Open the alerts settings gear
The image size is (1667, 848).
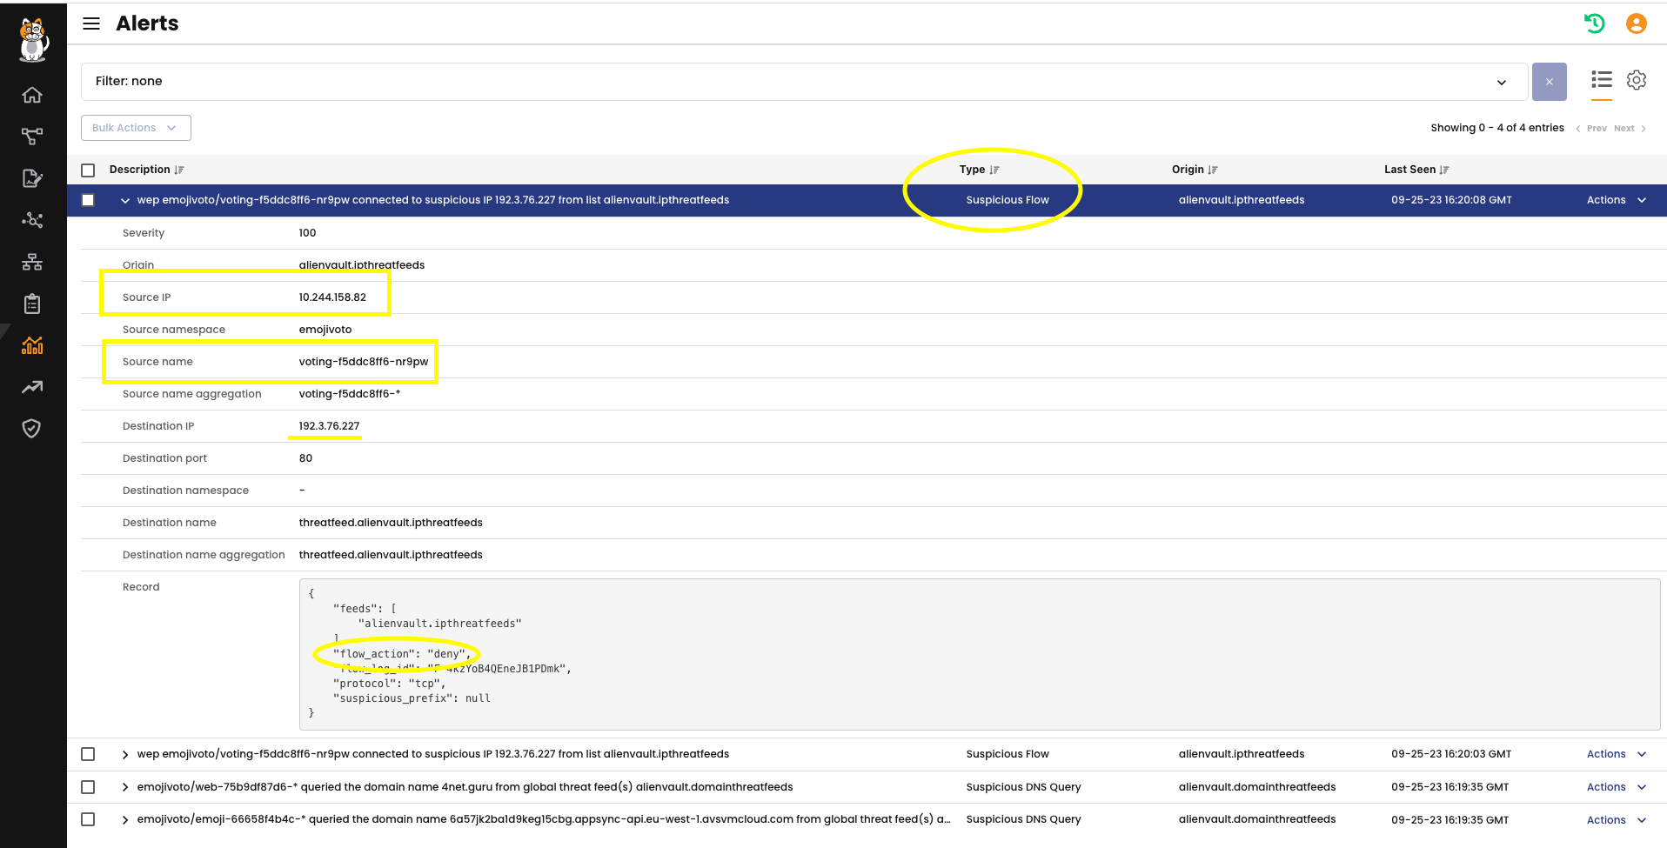[1637, 80]
